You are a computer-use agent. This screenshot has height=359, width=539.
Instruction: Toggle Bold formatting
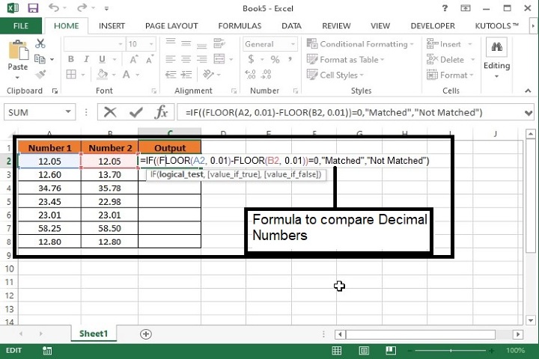pos(71,59)
